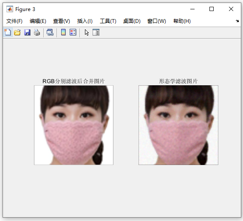The image size is (243, 221).
Task: Select the 形态学滤波图片 image
Action: tap(178, 125)
